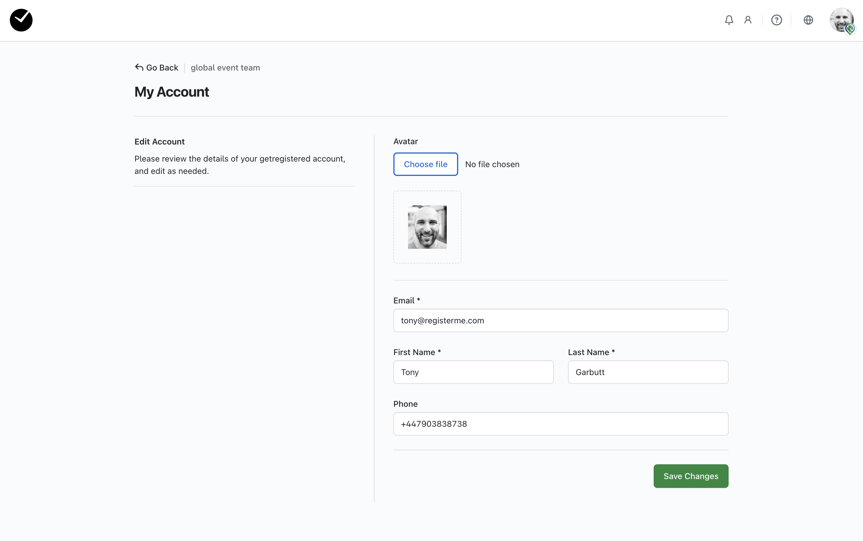Viewport: 863px width, 541px height.
Task: Click the green badge on header avatar
Action: tap(850, 29)
